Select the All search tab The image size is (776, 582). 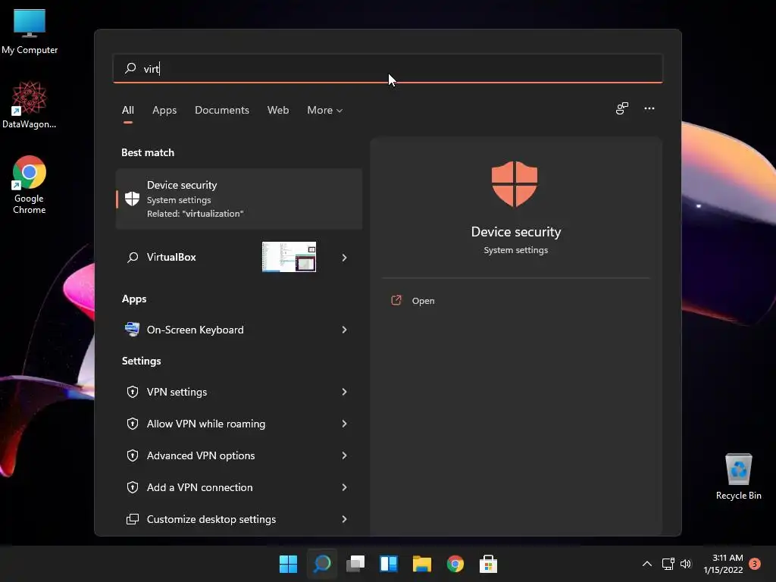pos(127,111)
